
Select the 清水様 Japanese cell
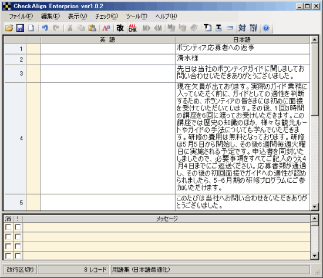(x=242, y=59)
